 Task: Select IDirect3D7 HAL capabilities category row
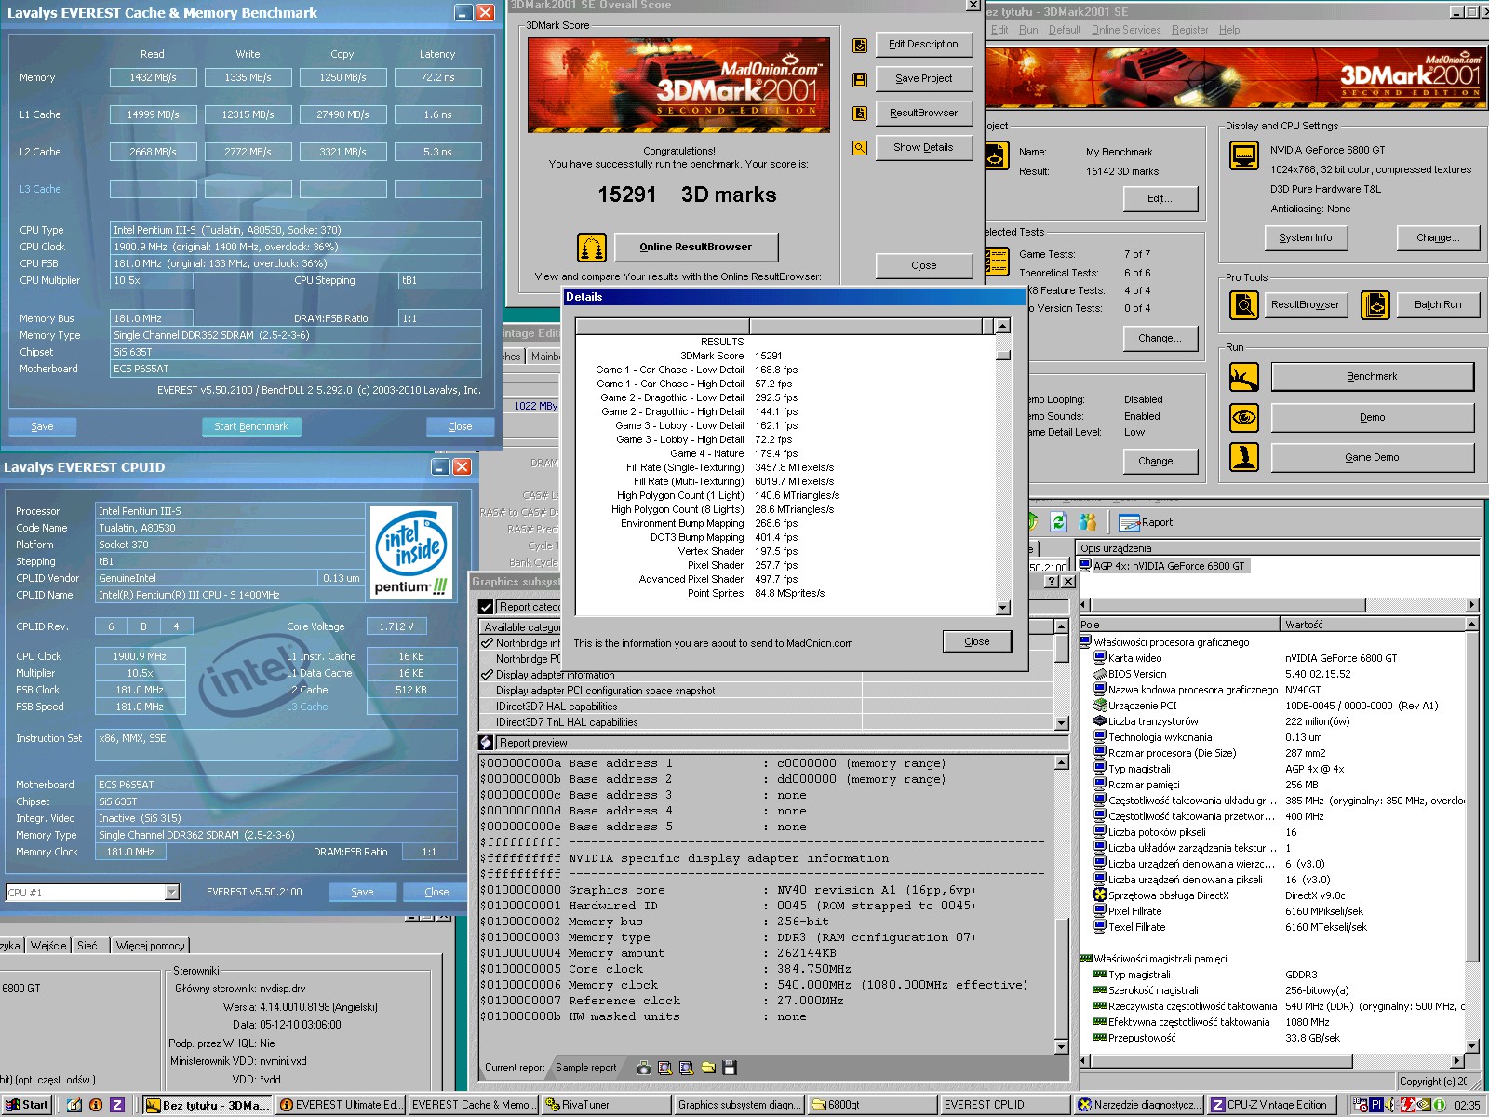coord(766,707)
